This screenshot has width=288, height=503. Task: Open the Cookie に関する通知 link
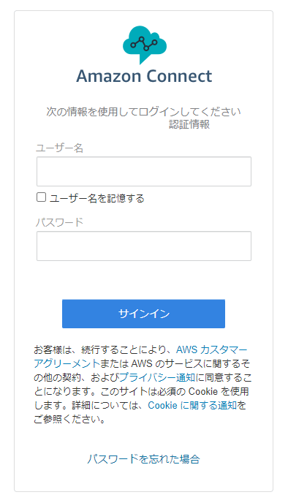[192, 405]
